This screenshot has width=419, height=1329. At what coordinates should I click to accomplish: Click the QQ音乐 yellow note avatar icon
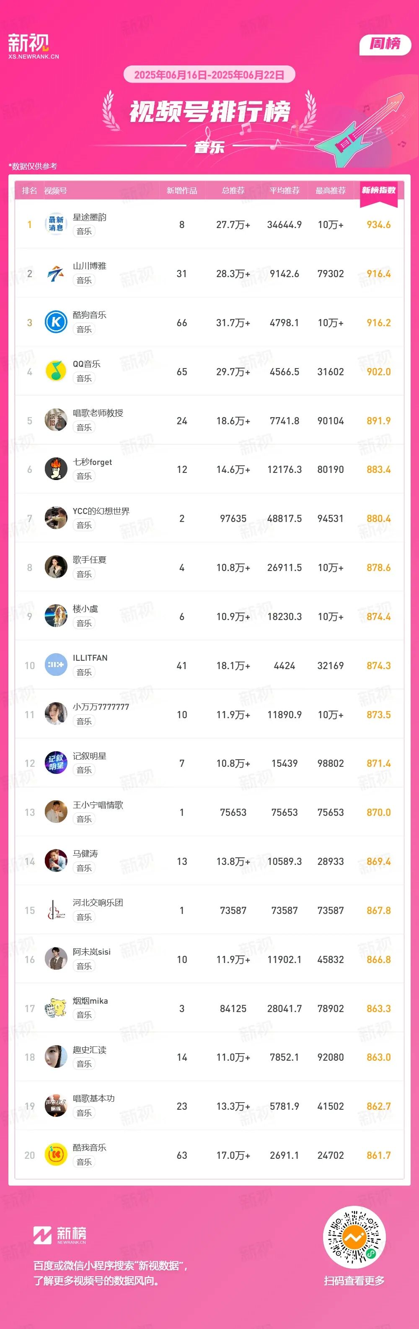(x=56, y=371)
